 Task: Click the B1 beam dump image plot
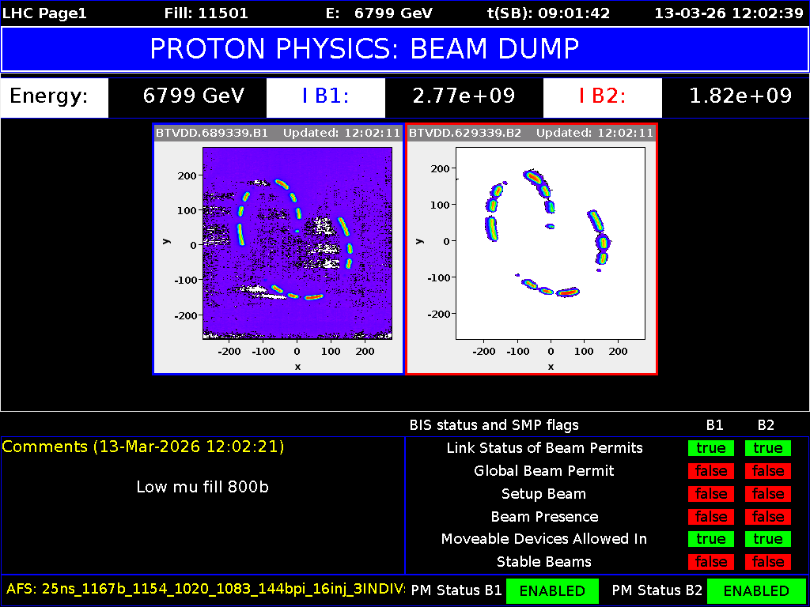[x=297, y=243]
